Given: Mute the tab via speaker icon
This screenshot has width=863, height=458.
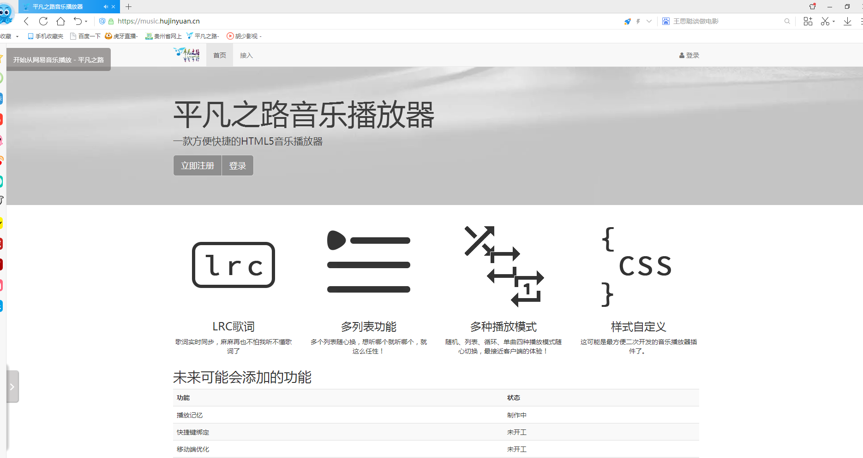Looking at the screenshot, I should (106, 7).
